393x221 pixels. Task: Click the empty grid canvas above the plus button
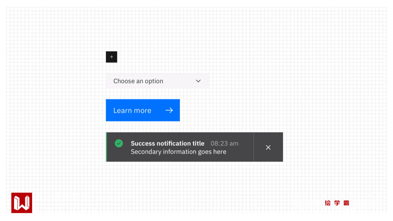(111, 33)
